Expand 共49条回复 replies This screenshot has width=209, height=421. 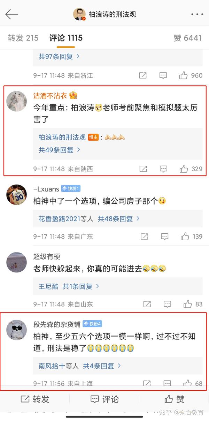click(x=59, y=150)
